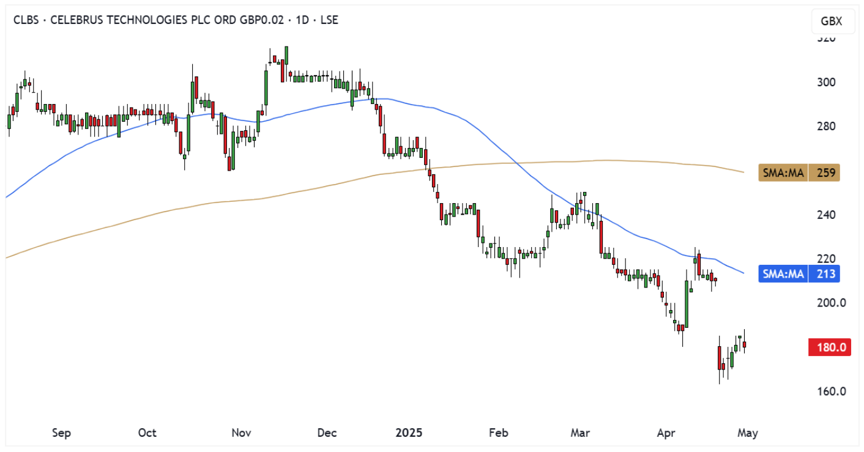This screenshot has width=864, height=452.
Task: Click the Dec date axis label
Action: point(327,433)
